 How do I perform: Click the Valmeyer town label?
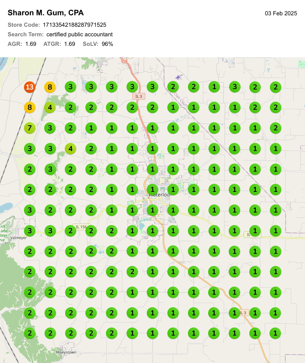click(x=18, y=237)
